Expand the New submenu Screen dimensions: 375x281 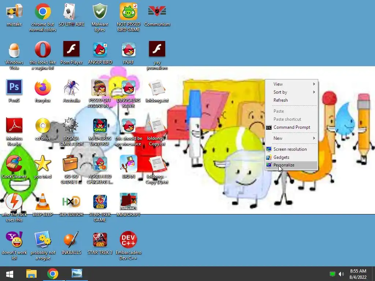(x=292, y=138)
